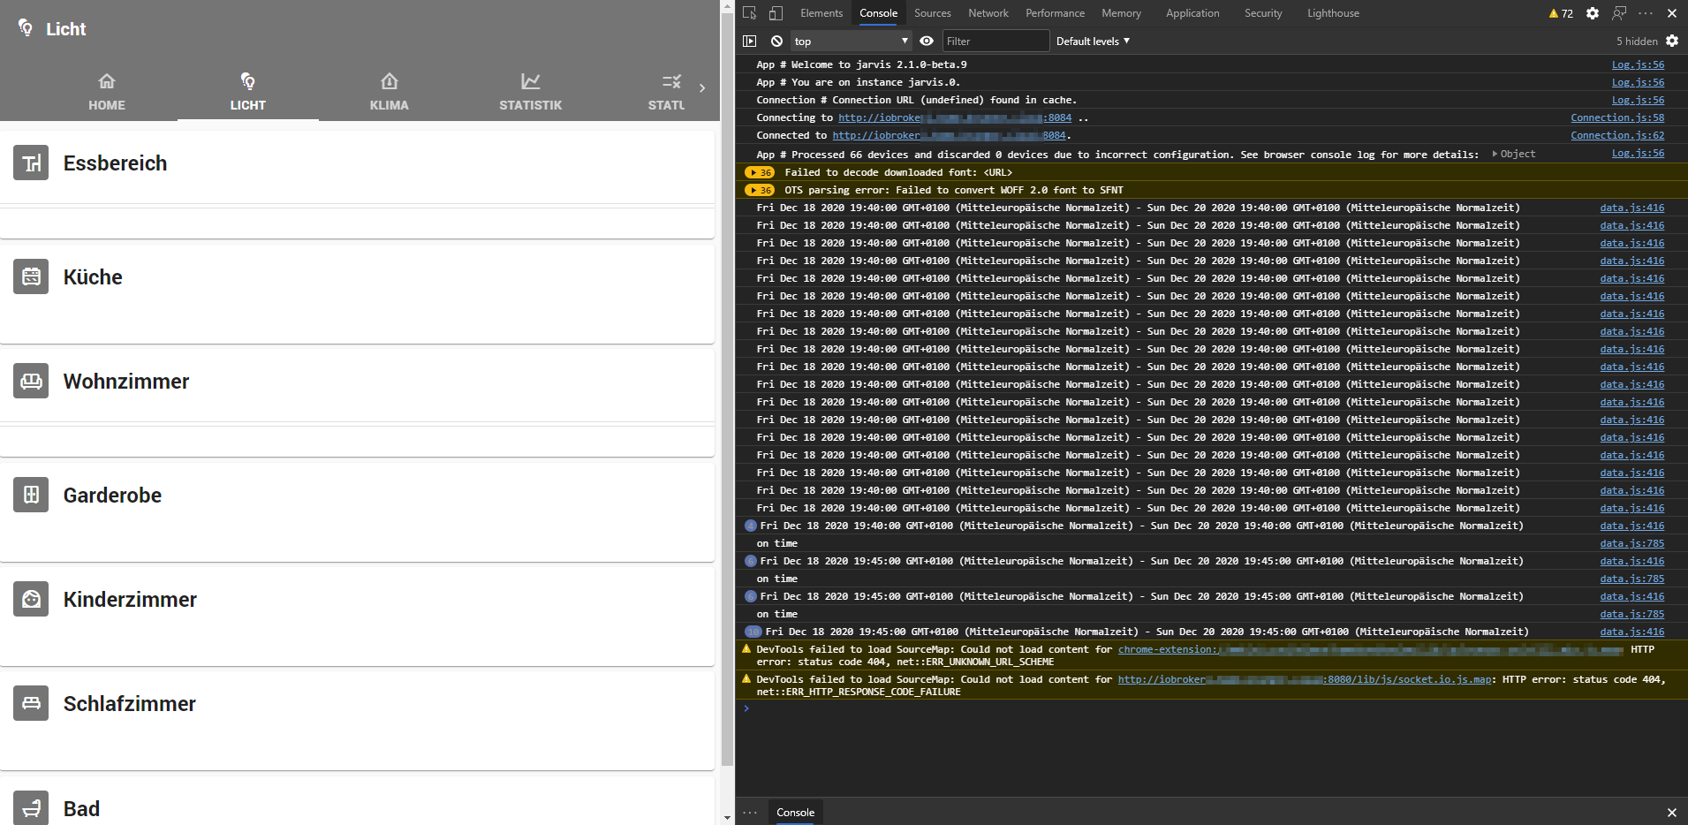
Task: Open console settings gear next to 5 hidden
Action: pyautogui.click(x=1672, y=41)
